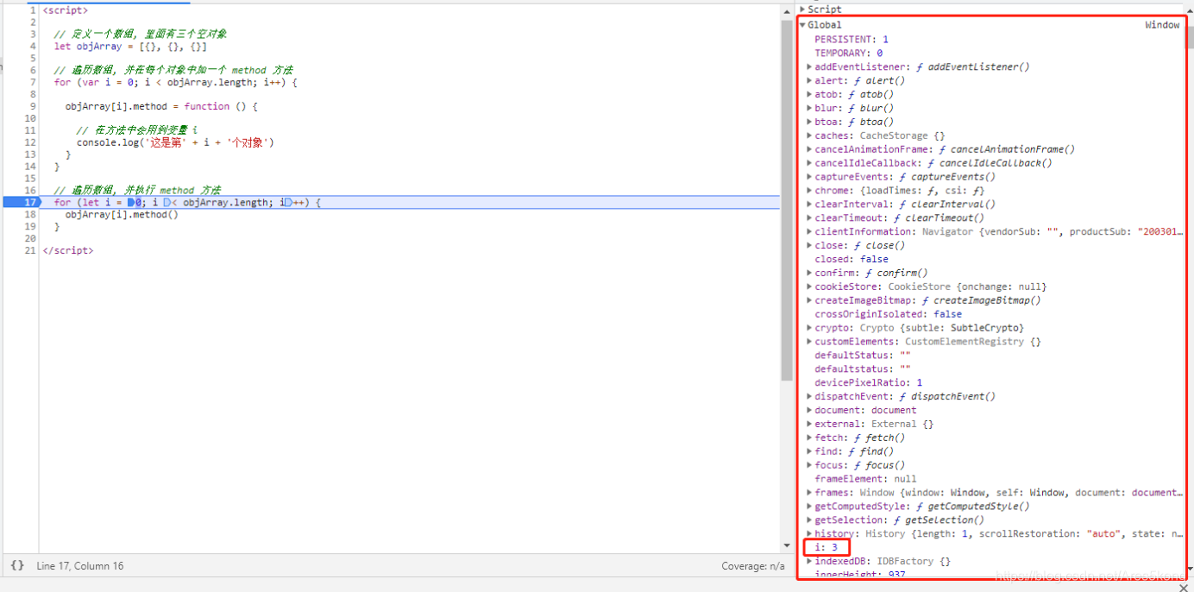This screenshot has width=1194, height=592.
Task: Set a breakpoint on line number 12
Action: click(30, 142)
